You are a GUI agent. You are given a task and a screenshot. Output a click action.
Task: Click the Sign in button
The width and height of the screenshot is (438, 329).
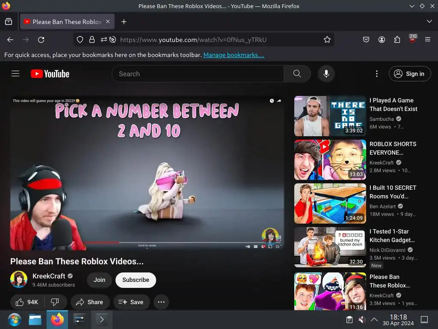pyautogui.click(x=410, y=74)
